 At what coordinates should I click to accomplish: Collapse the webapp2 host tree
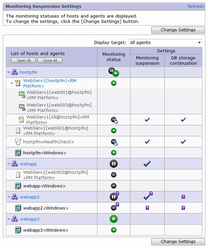9,197
